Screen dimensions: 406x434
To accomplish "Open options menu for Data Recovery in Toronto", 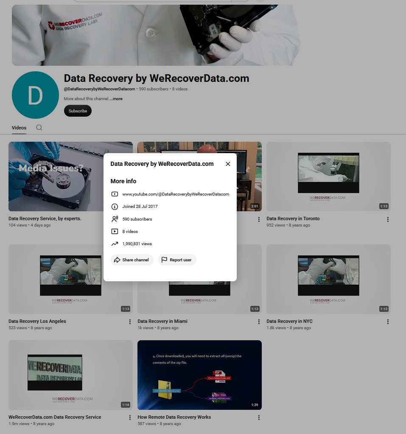I will point(388,219).
